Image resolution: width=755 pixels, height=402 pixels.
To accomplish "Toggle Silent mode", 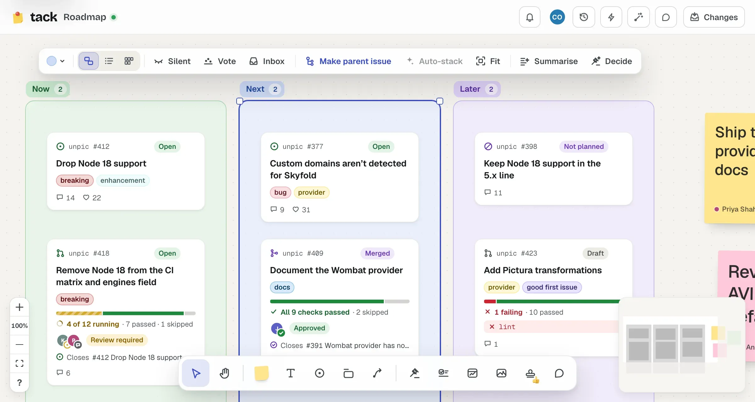I will tap(172, 61).
